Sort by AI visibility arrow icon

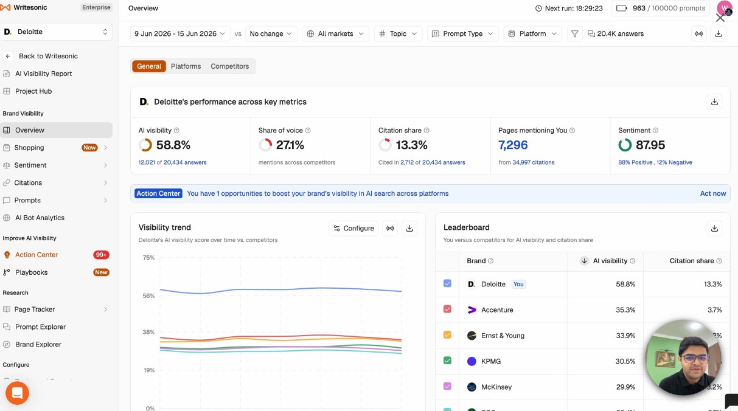click(x=584, y=261)
